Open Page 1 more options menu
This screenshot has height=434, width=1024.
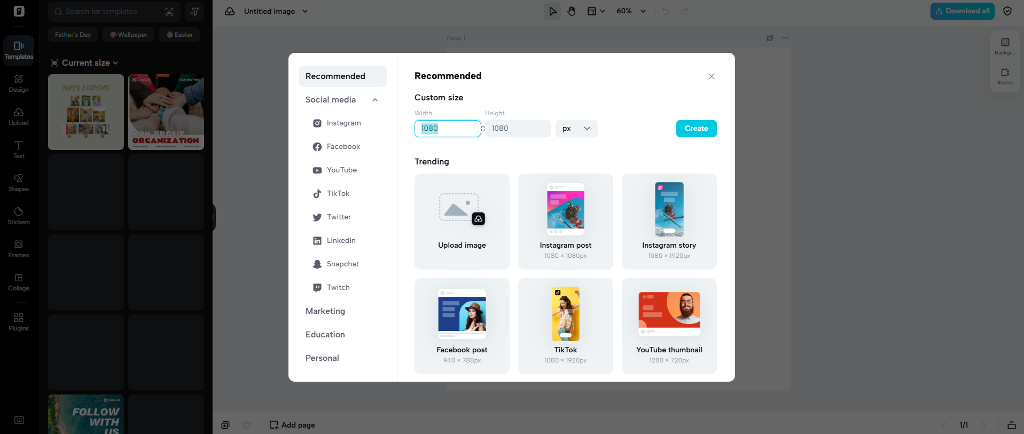click(x=785, y=38)
